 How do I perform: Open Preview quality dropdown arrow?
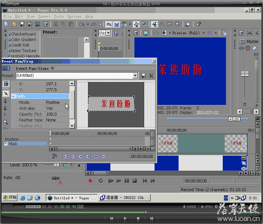(204, 33)
